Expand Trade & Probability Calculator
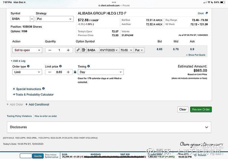228x159 pixels. coord(33,94)
